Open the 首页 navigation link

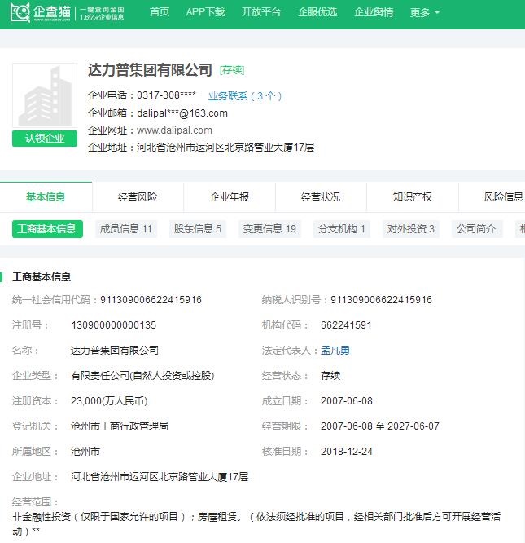point(160,12)
